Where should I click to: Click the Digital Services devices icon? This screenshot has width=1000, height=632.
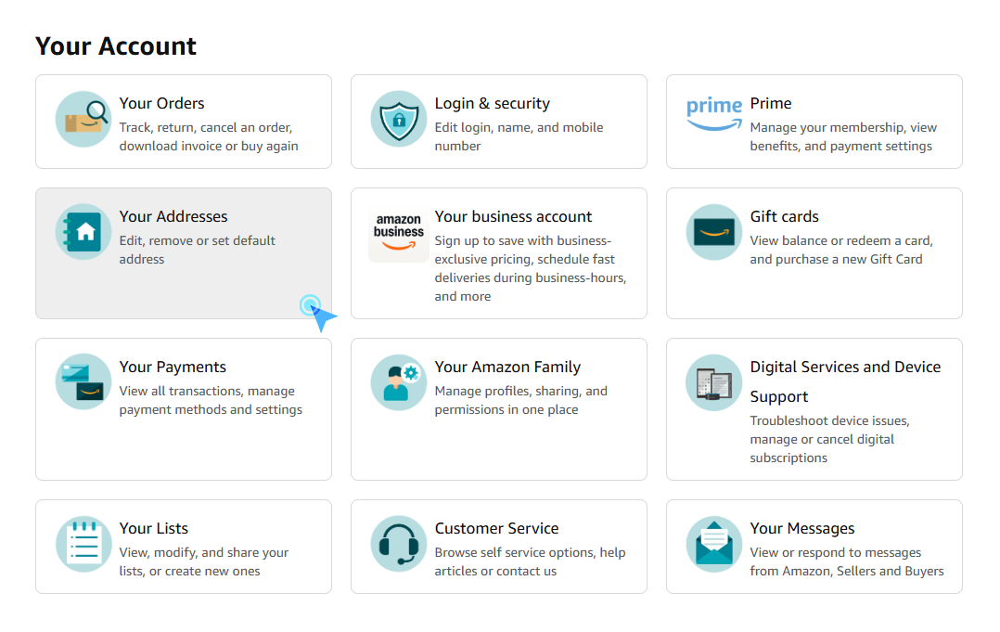[714, 382]
